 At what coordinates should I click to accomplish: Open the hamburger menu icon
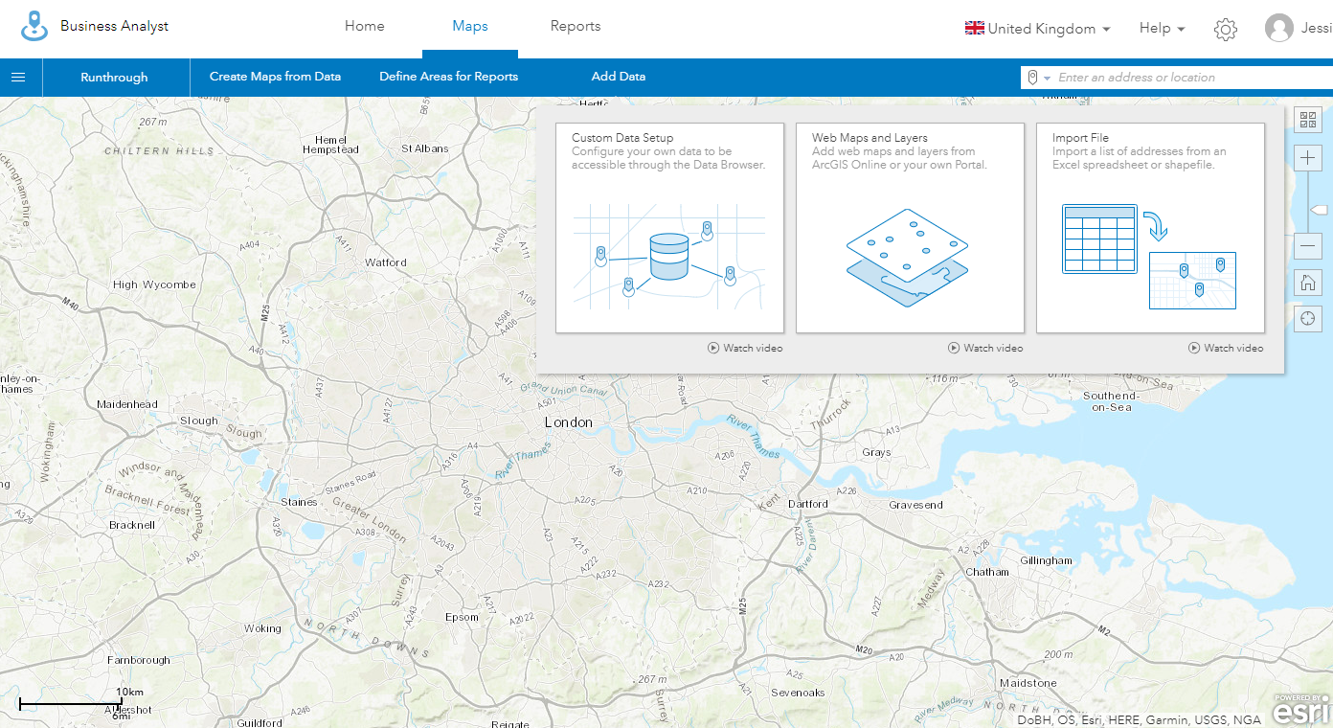point(18,77)
